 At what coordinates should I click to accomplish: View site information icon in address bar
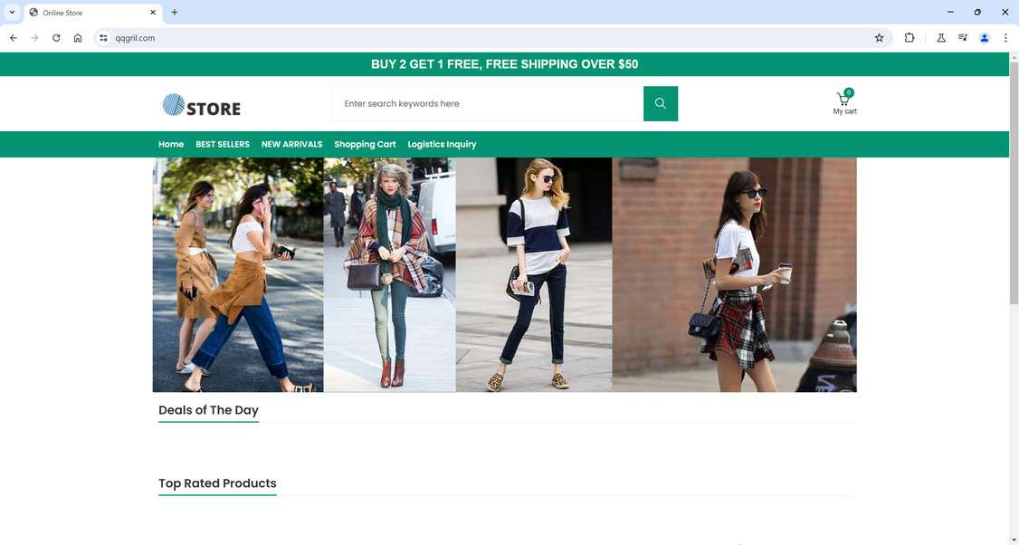[103, 38]
